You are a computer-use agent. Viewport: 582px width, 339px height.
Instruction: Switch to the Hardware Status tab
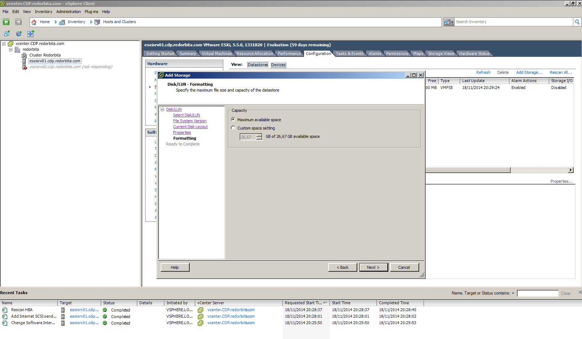[x=474, y=54]
